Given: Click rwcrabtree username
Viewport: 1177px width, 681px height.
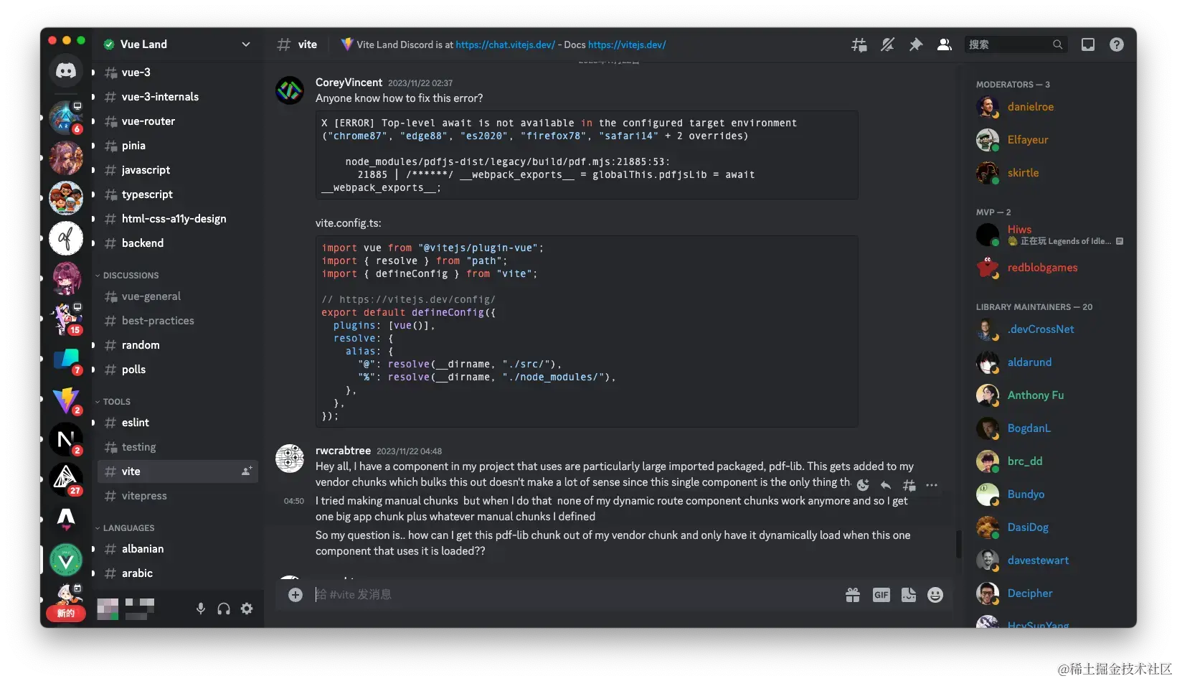Looking at the screenshot, I should click(343, 451).
